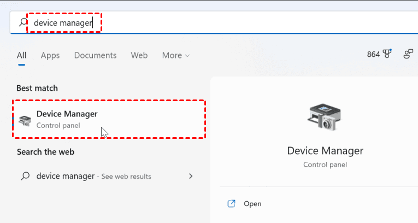
Task: Switch to the Documents tab
Action: pos(95,55)
